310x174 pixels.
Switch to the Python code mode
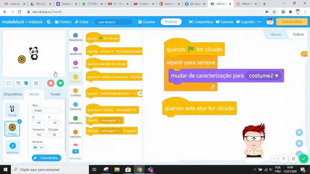coord(298,34)
